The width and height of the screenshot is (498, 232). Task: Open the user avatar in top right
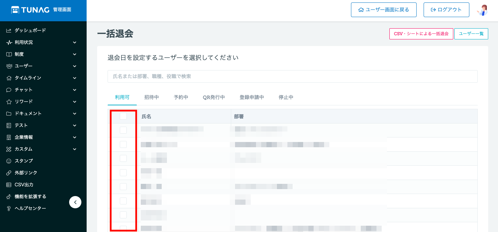[x=482, y=10]
